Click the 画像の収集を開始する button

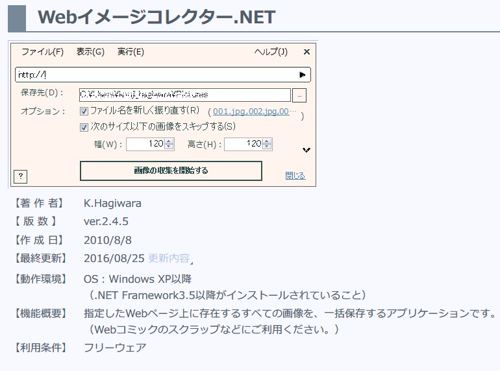171,171
